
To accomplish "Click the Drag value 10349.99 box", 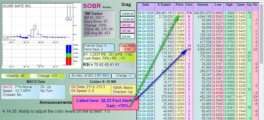I will [x=127, y=19].
